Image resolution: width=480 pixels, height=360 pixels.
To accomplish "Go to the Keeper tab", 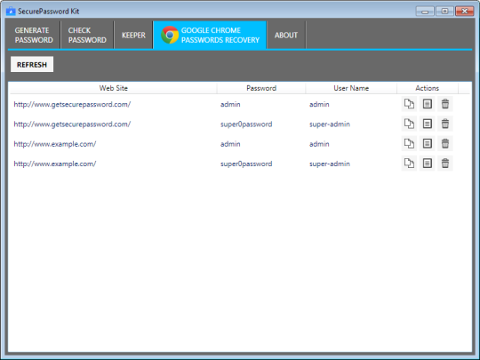I will click(x=133, y=35).
